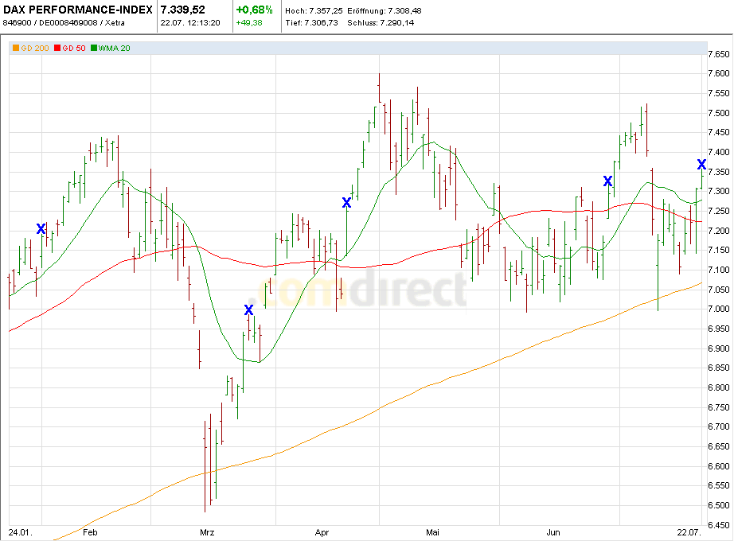Click the +49,38 point change
The height and width of the screenshot is (541, 734).
click(249, 23)
